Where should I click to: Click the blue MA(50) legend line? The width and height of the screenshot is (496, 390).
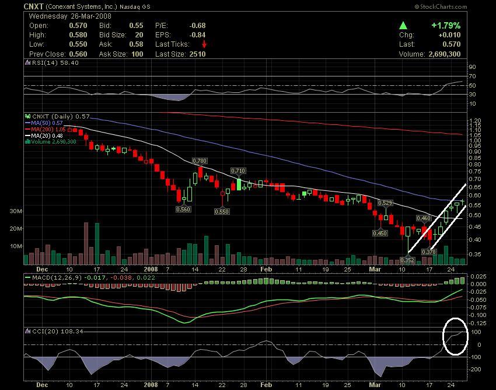(x=28, y=123)
